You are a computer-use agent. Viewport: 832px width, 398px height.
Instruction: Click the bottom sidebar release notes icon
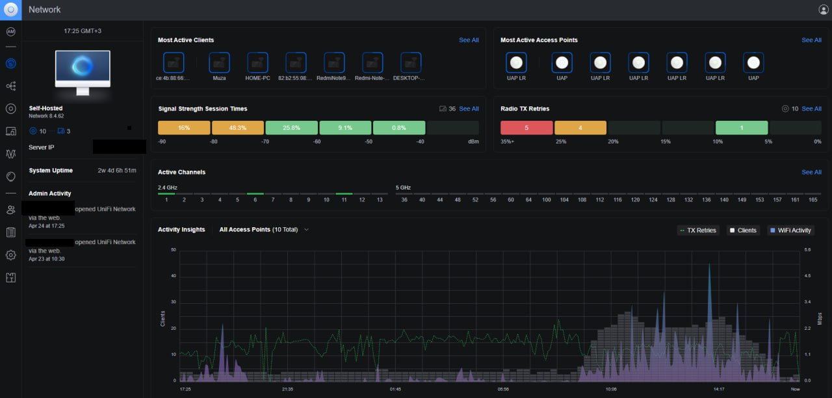click(x=10, y=278)
